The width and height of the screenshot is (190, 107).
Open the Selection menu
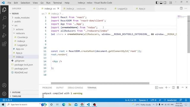[x=25, y=3]
